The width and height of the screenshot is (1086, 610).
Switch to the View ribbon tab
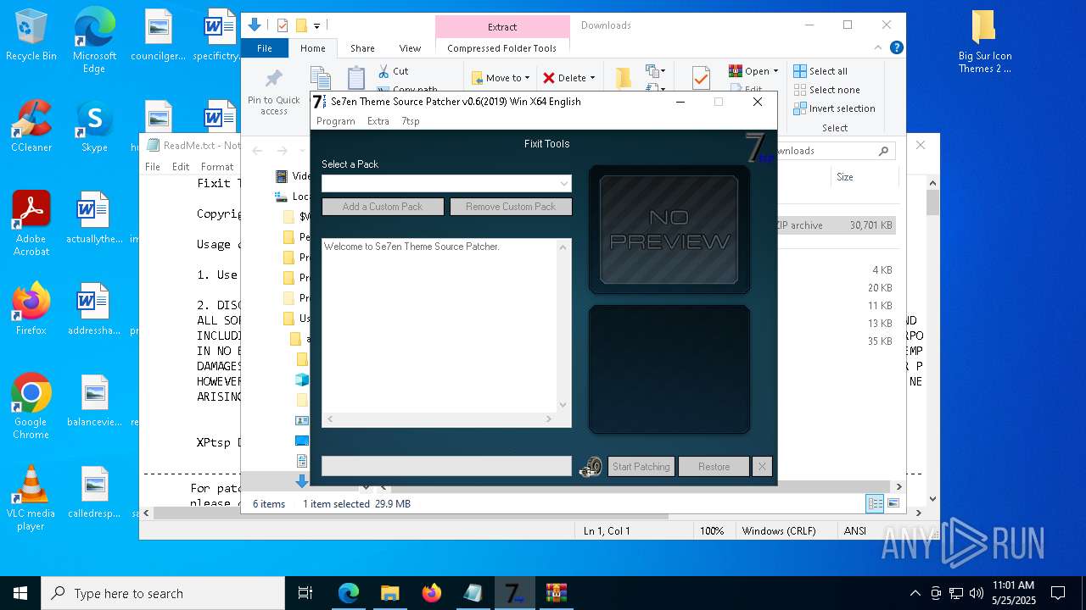point(410,48)
